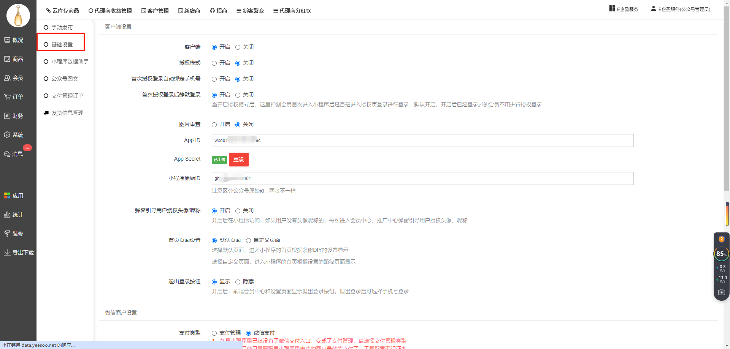Click the red 重设 button
Screen dimensions: 730x349
click(x=238, y=159)
